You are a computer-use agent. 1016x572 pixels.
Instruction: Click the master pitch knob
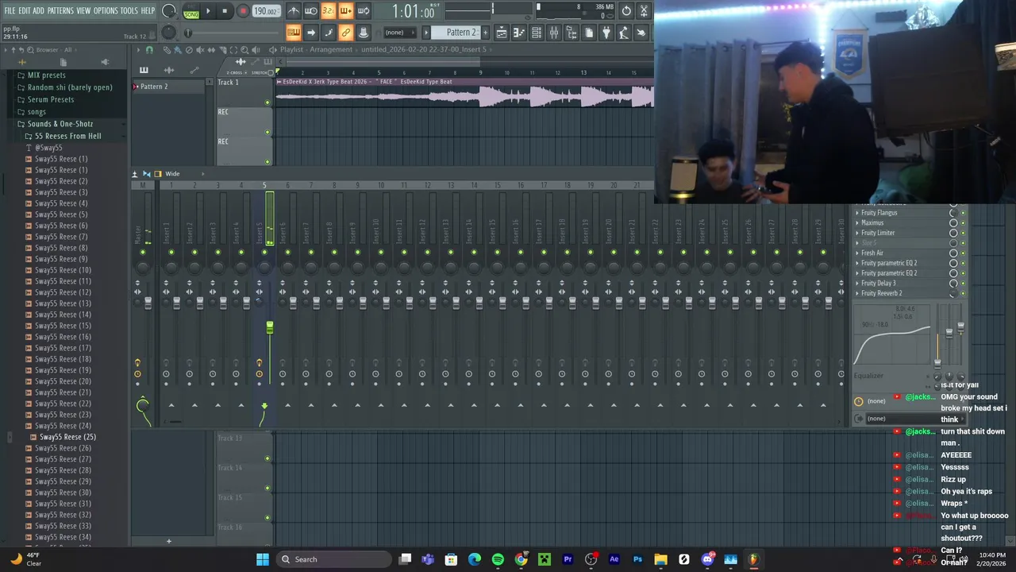tap(169, 33)
